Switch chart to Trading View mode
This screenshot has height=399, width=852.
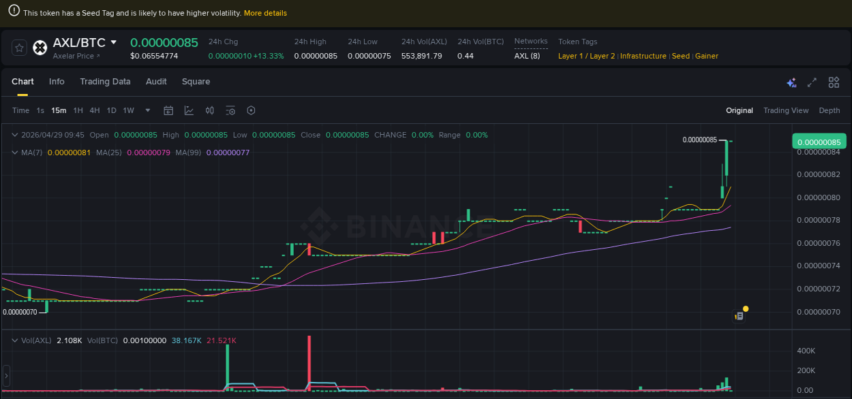[x=786, y=110]
